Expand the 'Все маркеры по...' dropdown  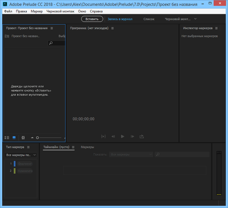tap(21, 155)
